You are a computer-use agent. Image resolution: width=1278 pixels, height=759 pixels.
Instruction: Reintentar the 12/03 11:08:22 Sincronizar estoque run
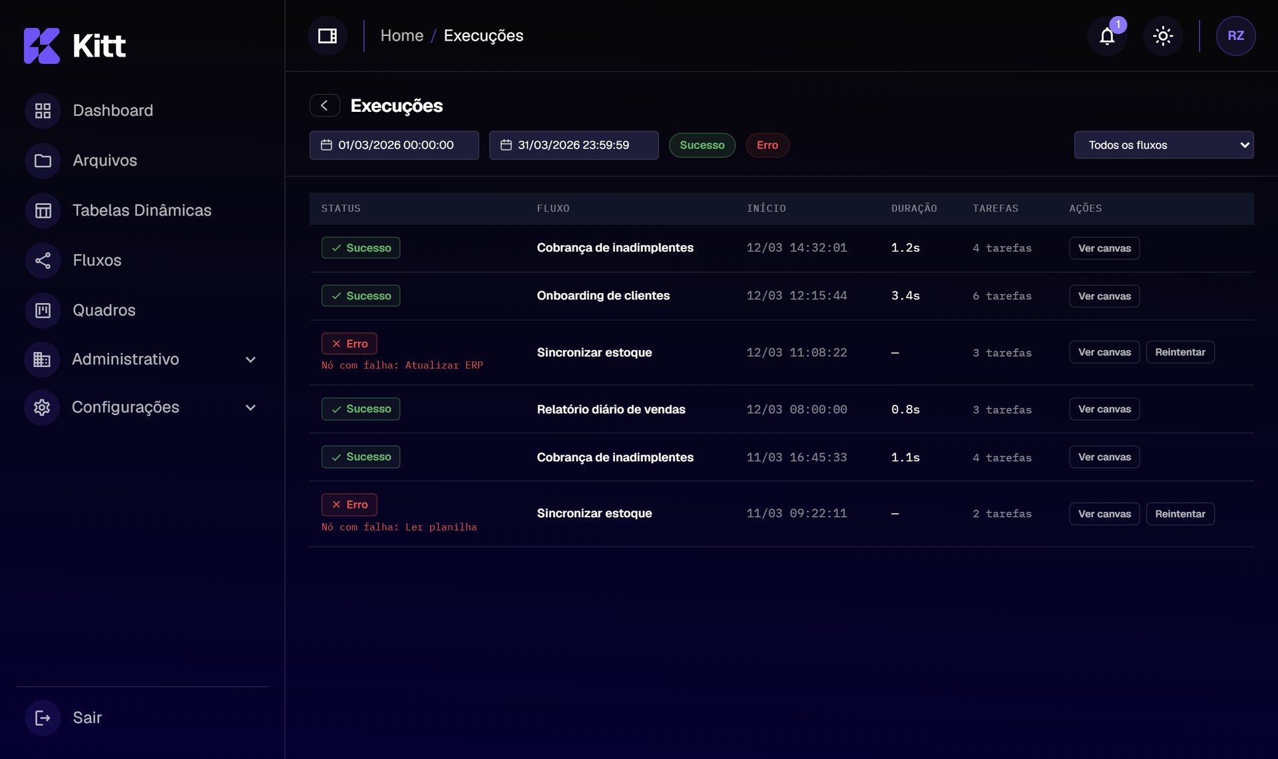(1180, 352)
